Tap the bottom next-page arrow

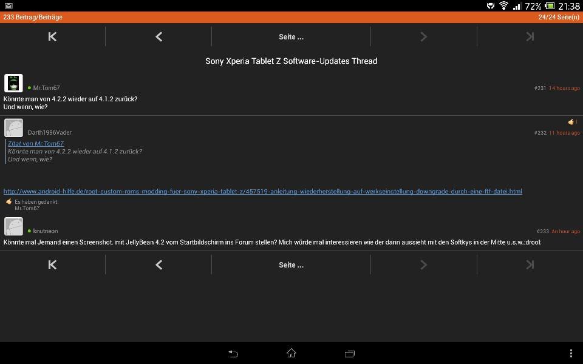(423, 265)
